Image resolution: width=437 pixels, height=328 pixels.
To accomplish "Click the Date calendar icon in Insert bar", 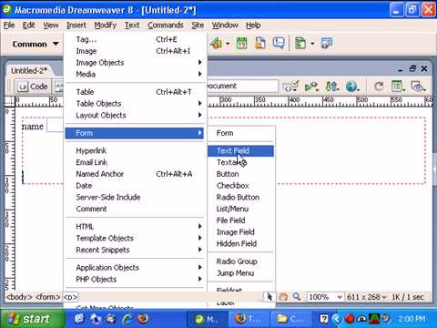I will [242, 44].
